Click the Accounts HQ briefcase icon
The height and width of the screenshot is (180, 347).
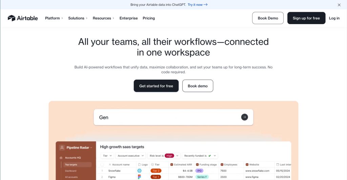pyautogui.click(x=61, y=158)
